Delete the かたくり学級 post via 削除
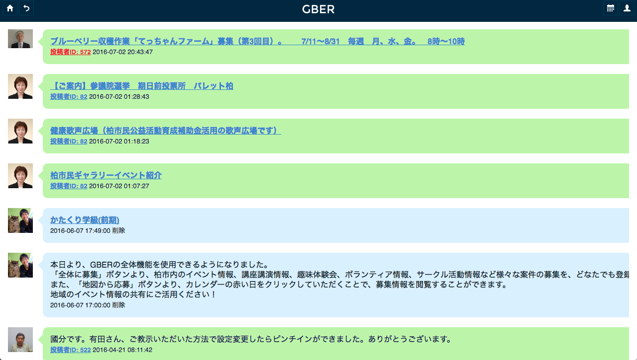Viewport: 637px width, 360px height. click(x=118, y=230)
